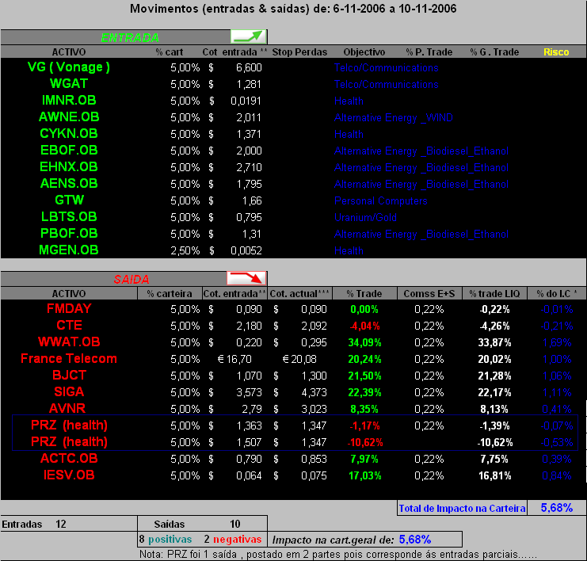Select the € 20,08 current price of France Telecom

click(299, 360)
